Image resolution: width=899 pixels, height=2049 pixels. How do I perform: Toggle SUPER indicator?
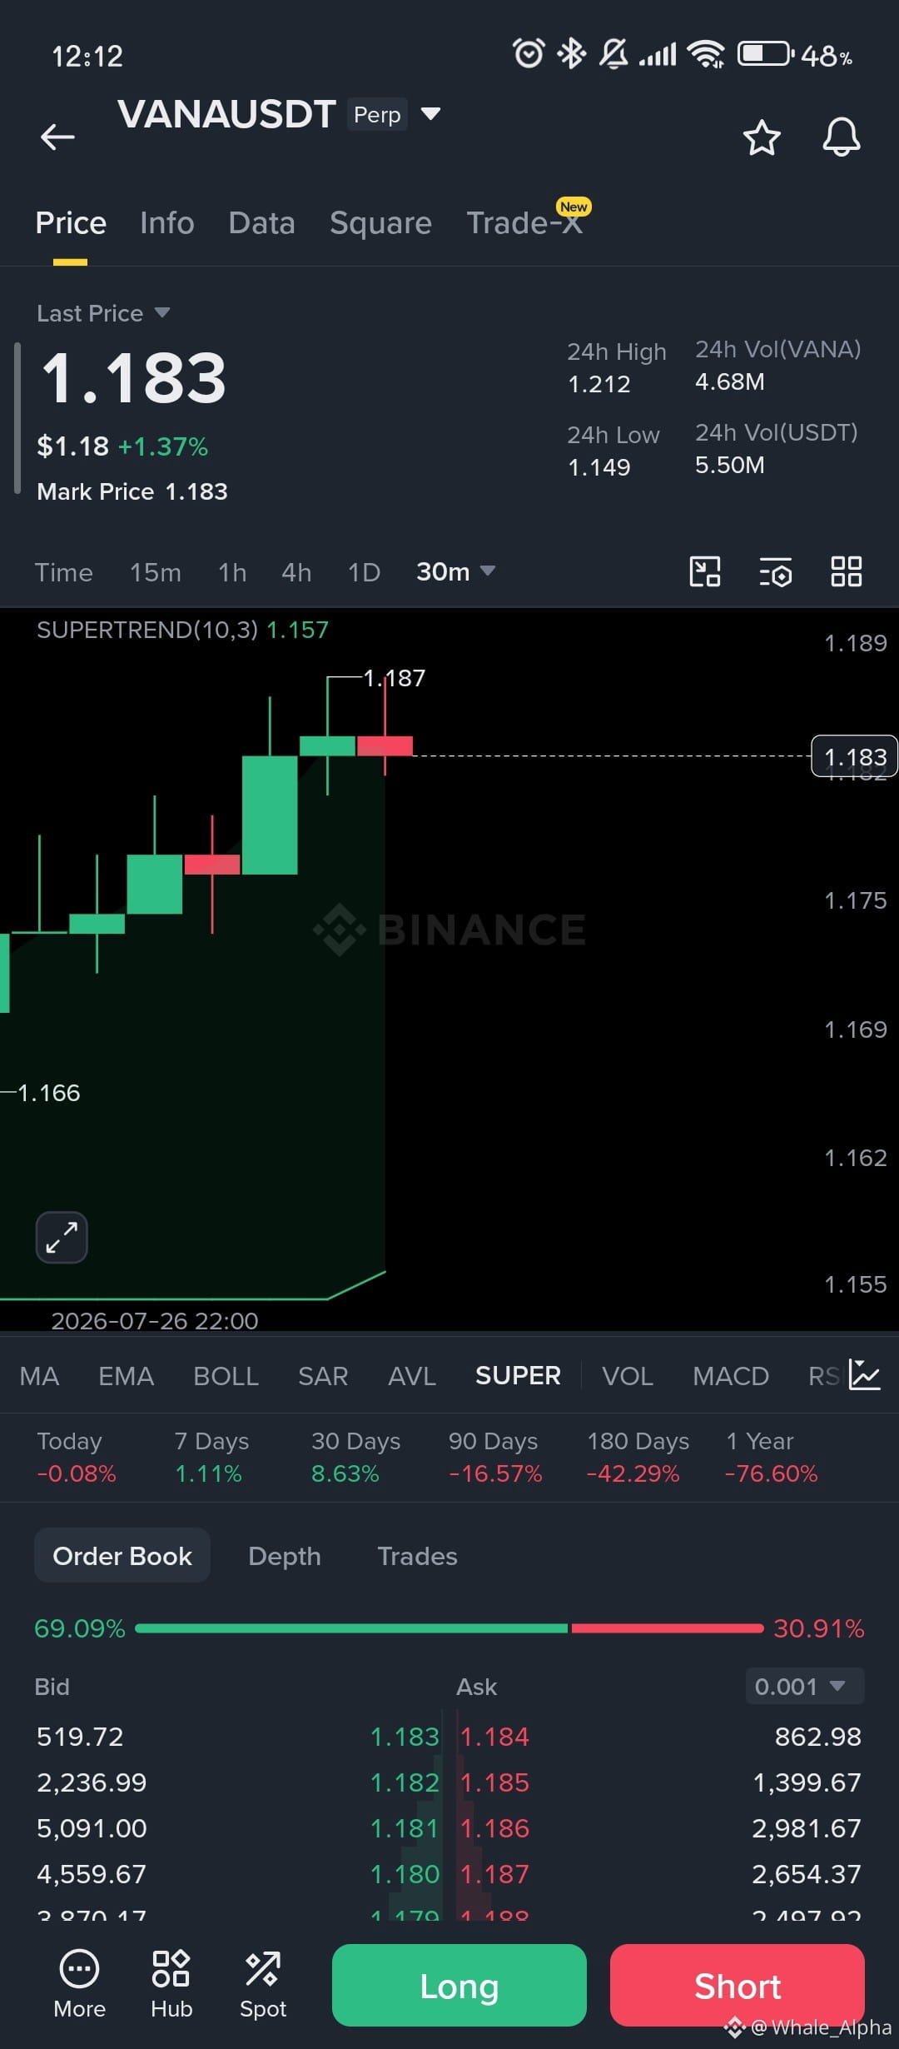tap(518, 1376)
